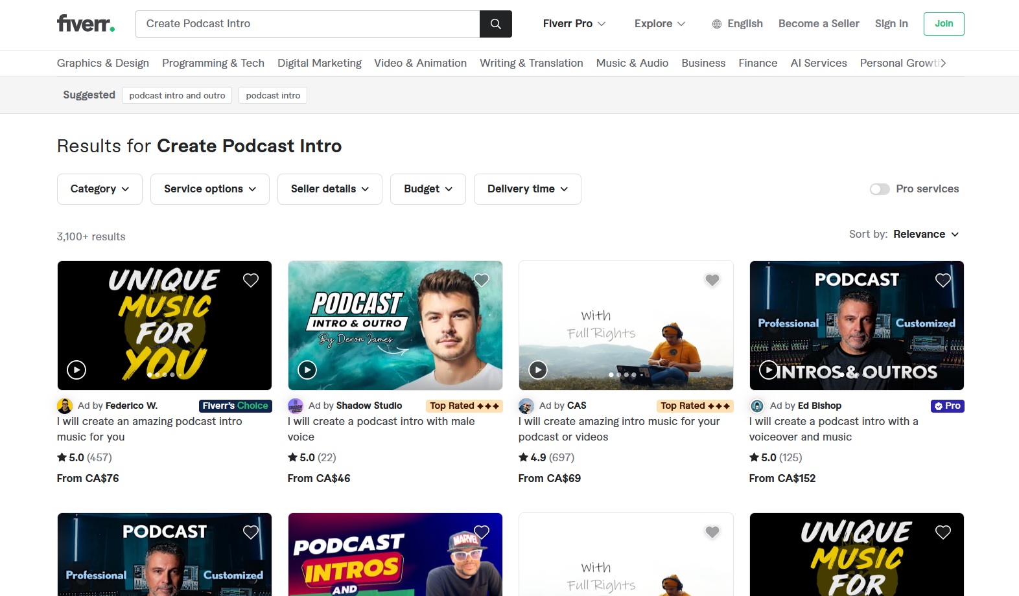
Task: Open Graphics & Design category
Action: pyautogui.click(x=103, y=63)
